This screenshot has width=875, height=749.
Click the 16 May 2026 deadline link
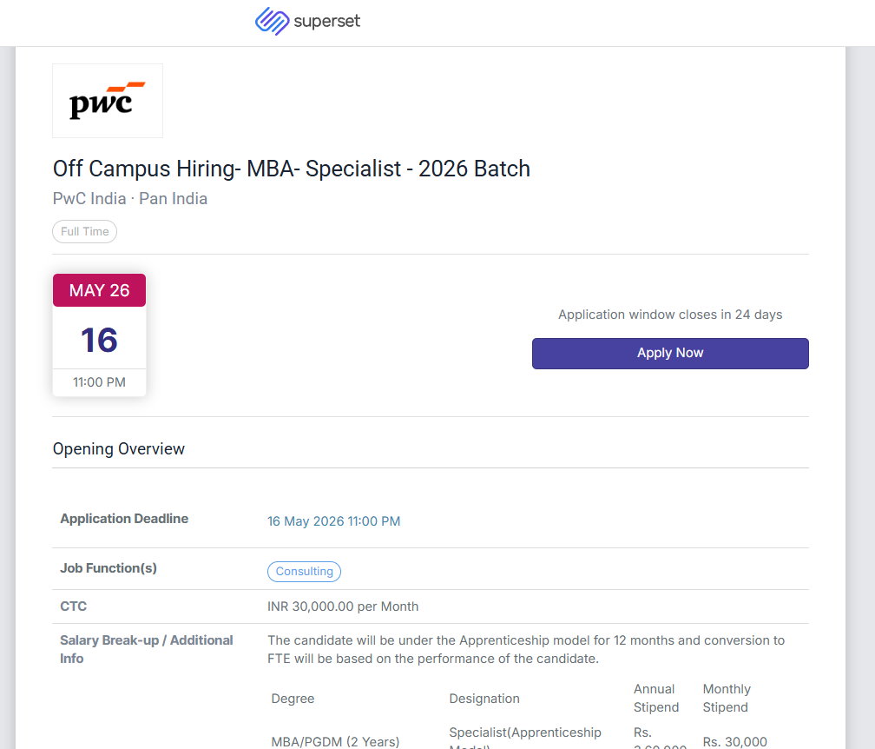tap(333, 521)
